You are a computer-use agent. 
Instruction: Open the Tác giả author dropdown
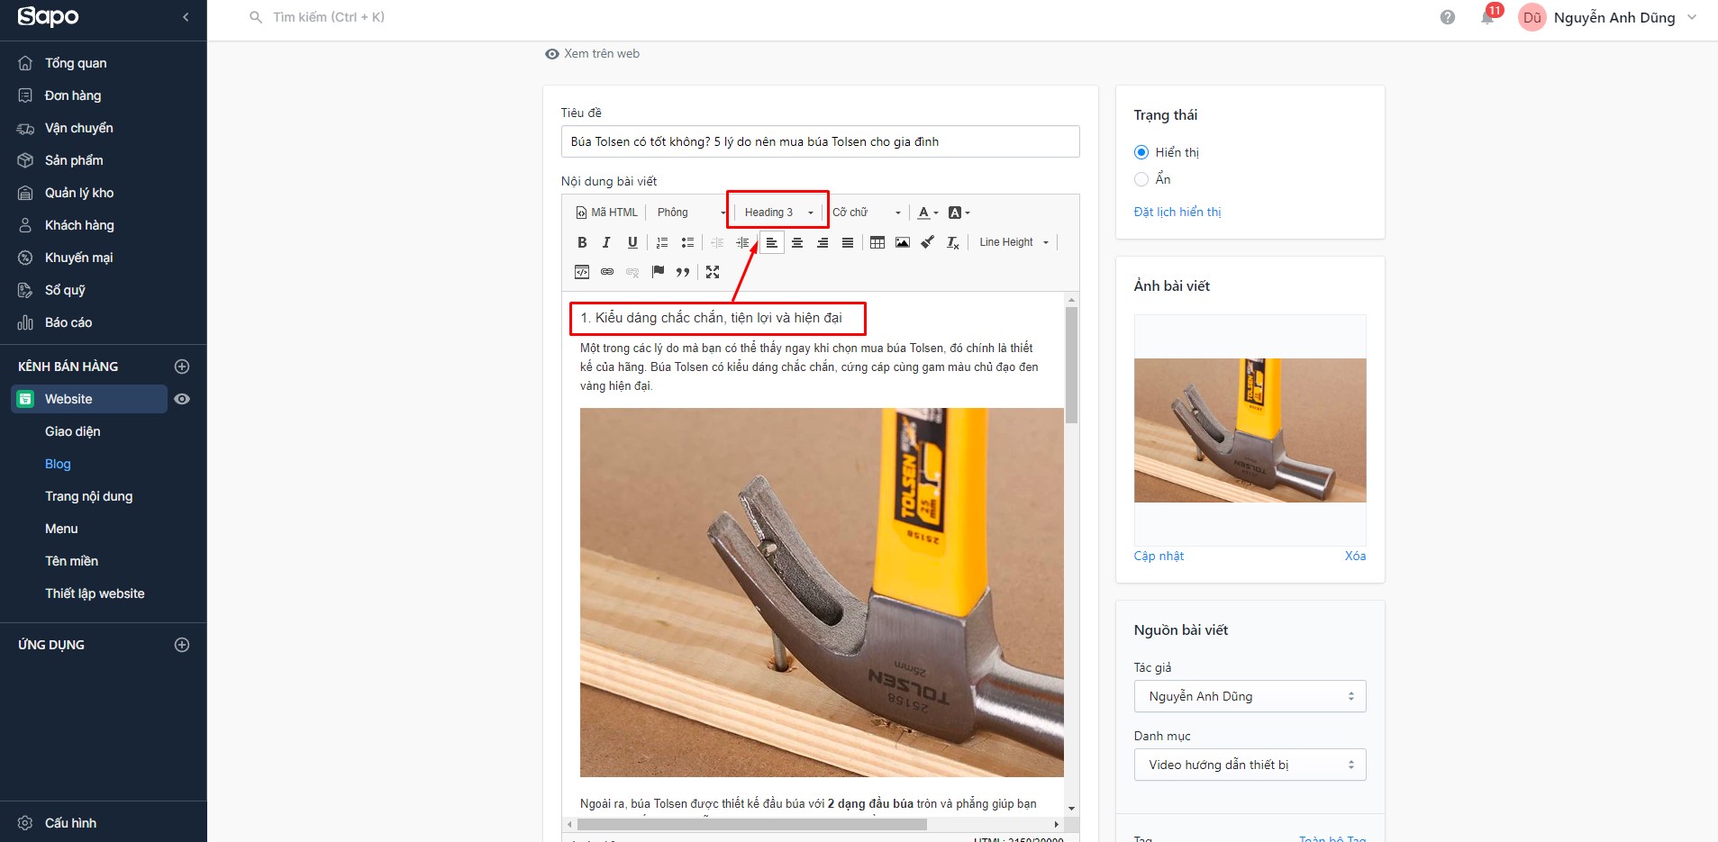pyautogui.click(x=1250, y=696)
